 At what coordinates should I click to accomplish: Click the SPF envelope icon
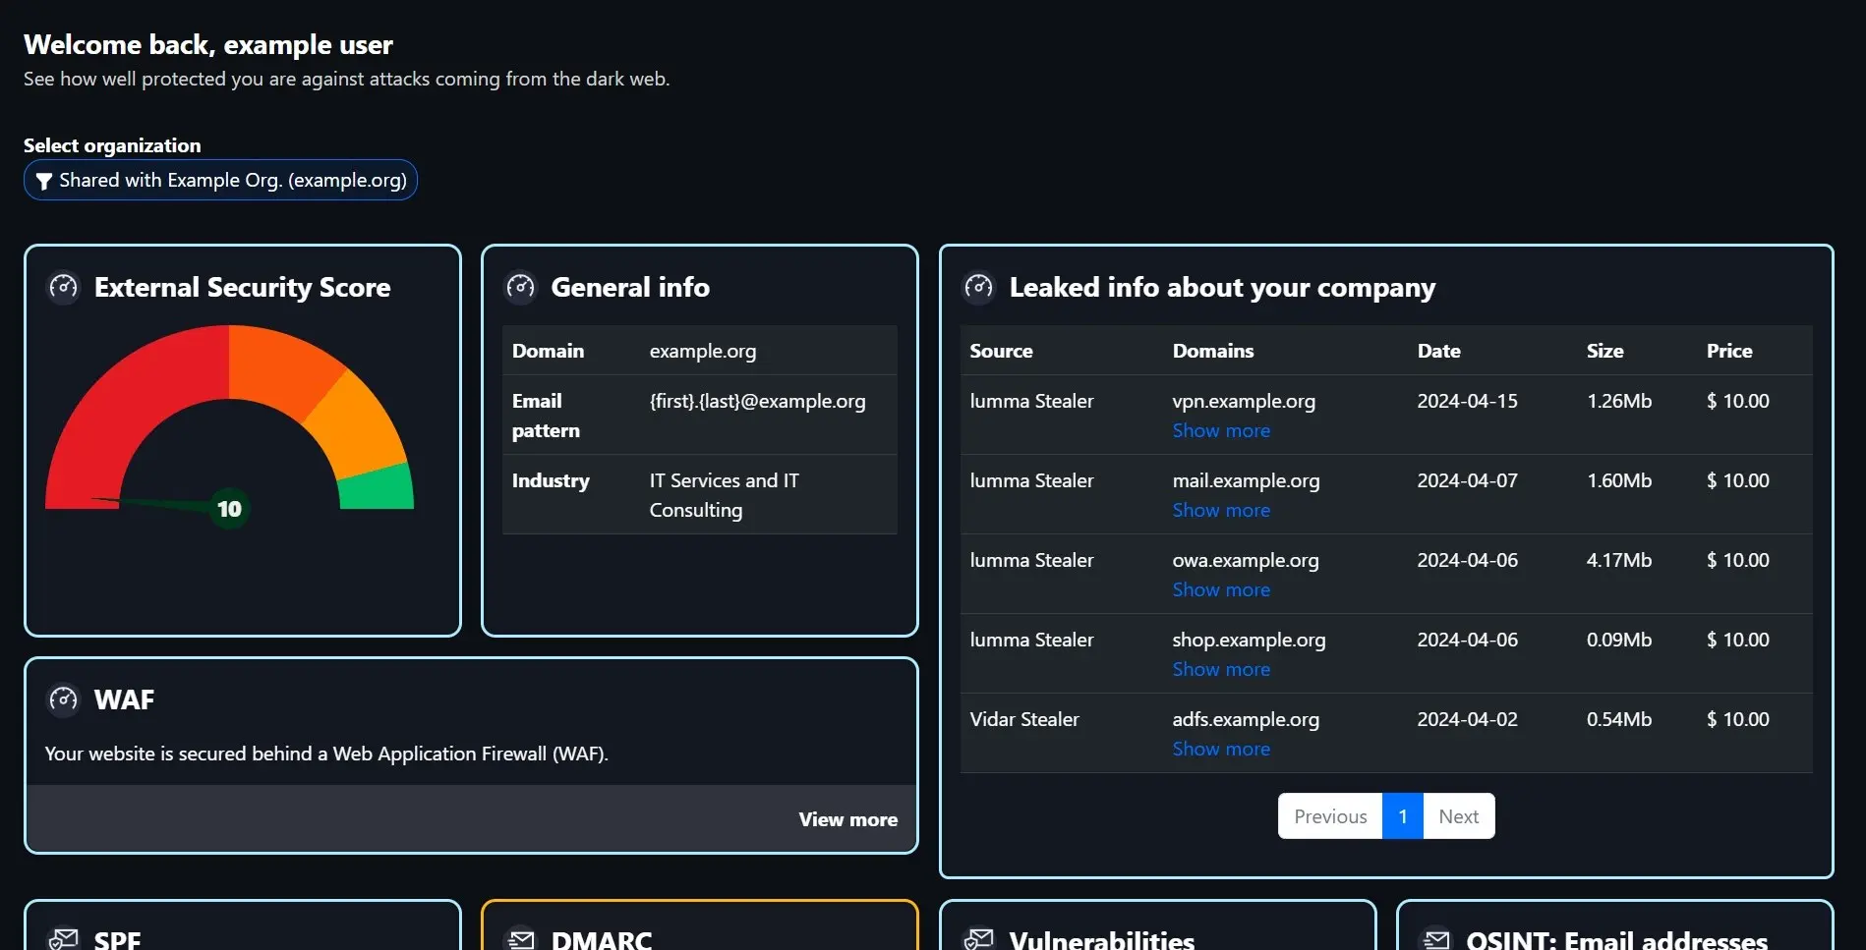[x=64, y=939]
